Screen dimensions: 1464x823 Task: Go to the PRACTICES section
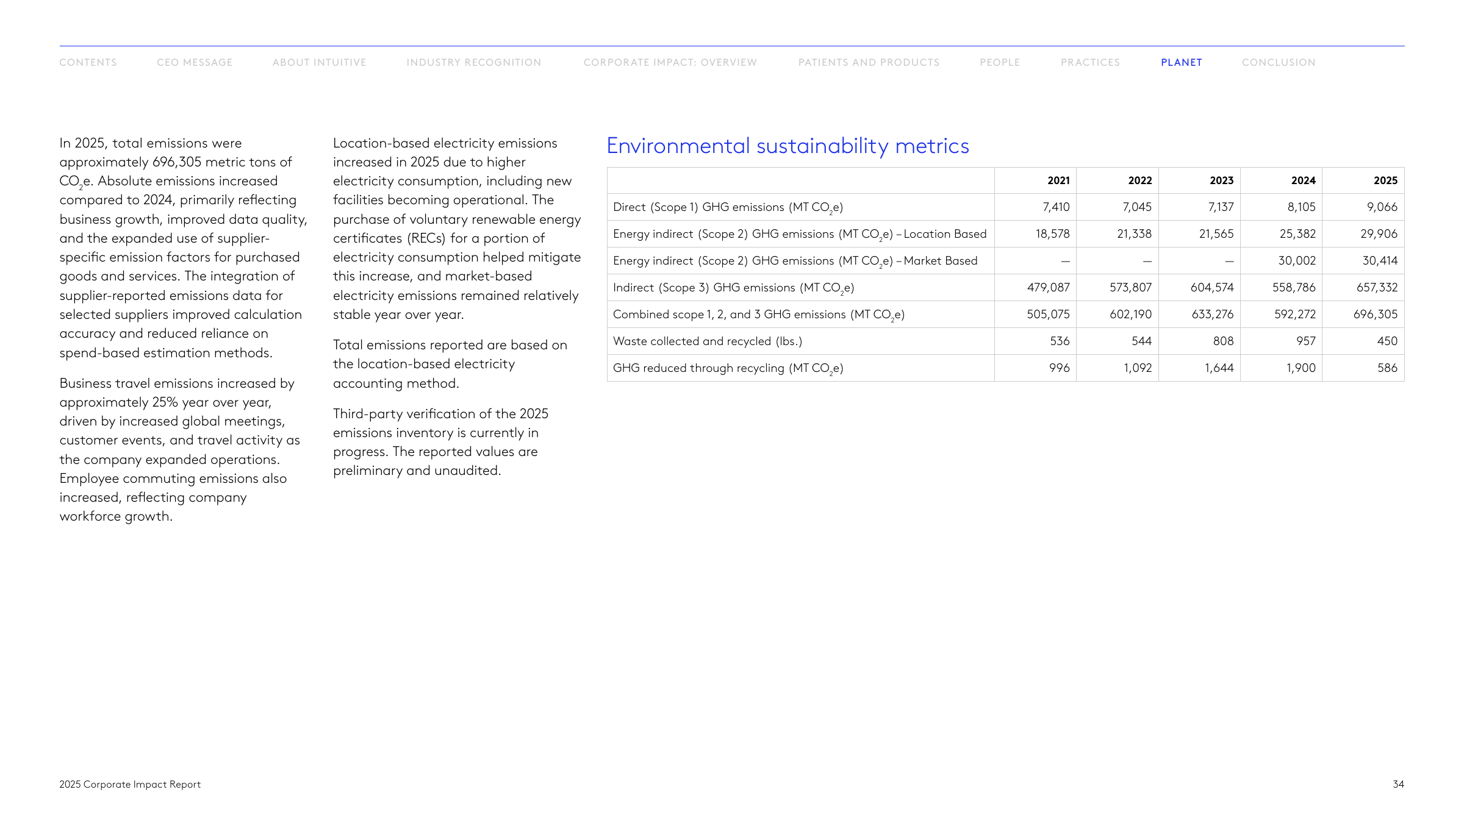click(x=1090, y=62)
